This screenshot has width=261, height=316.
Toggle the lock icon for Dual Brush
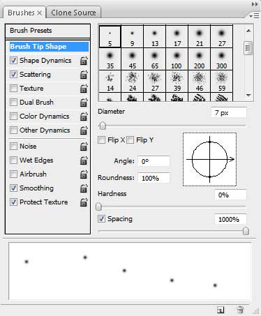click(84, 103)
